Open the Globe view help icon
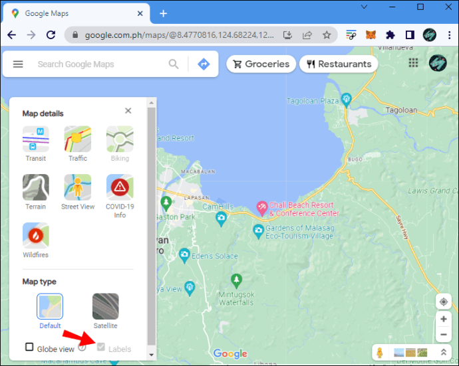459x366 pixels. [82, 347]
